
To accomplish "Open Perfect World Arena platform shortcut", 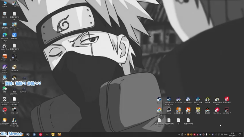I will (217, 101).
